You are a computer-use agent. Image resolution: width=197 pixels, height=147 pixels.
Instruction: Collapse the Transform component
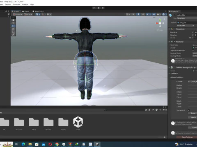170,29
